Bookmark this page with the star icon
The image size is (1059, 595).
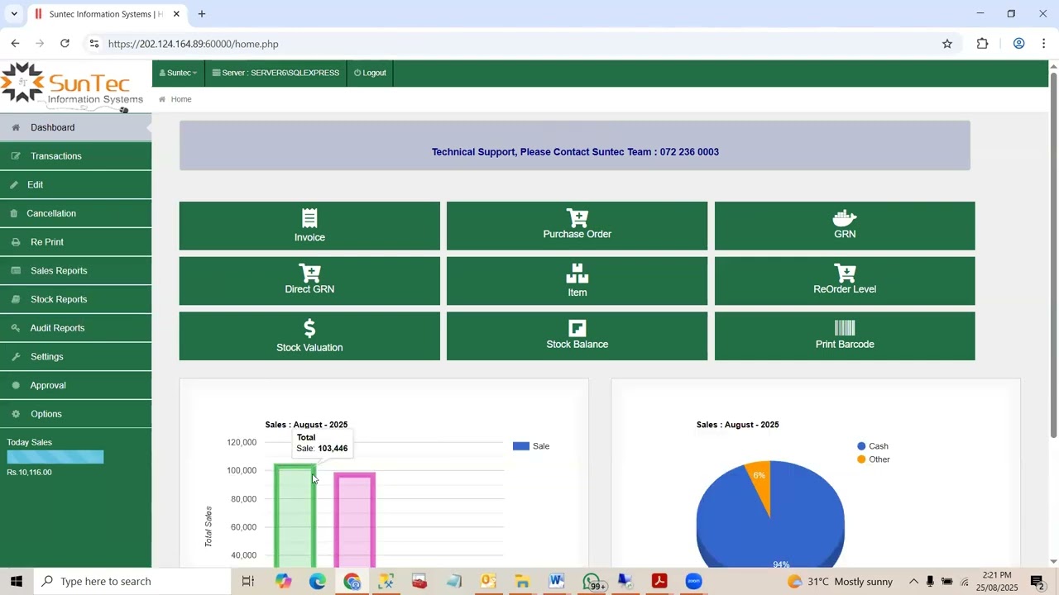point(947,44)
